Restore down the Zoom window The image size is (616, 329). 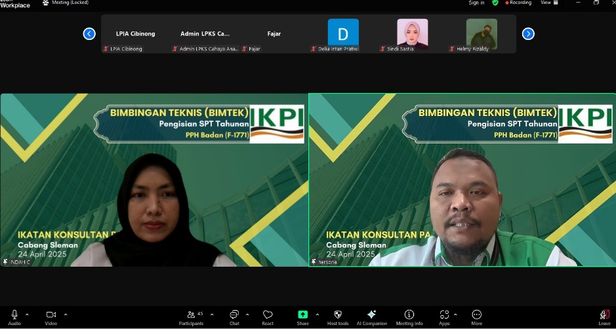point(596,3)
